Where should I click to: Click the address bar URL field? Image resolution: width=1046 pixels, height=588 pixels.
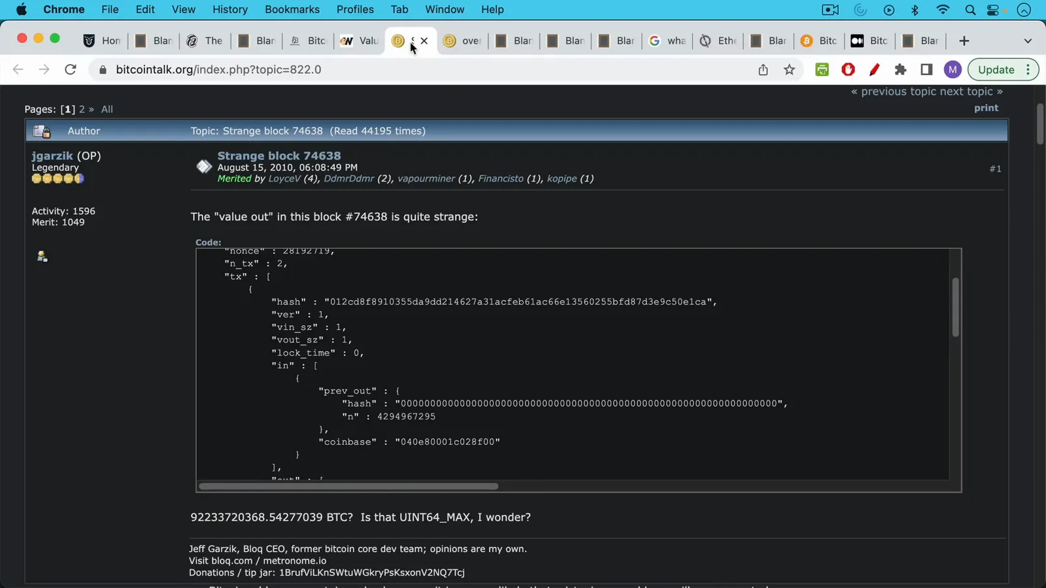coord(425,69)
